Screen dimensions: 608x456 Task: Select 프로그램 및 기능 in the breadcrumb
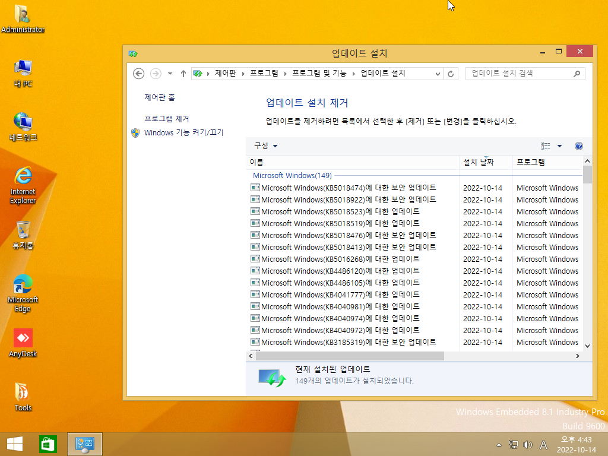click(319, 73)
